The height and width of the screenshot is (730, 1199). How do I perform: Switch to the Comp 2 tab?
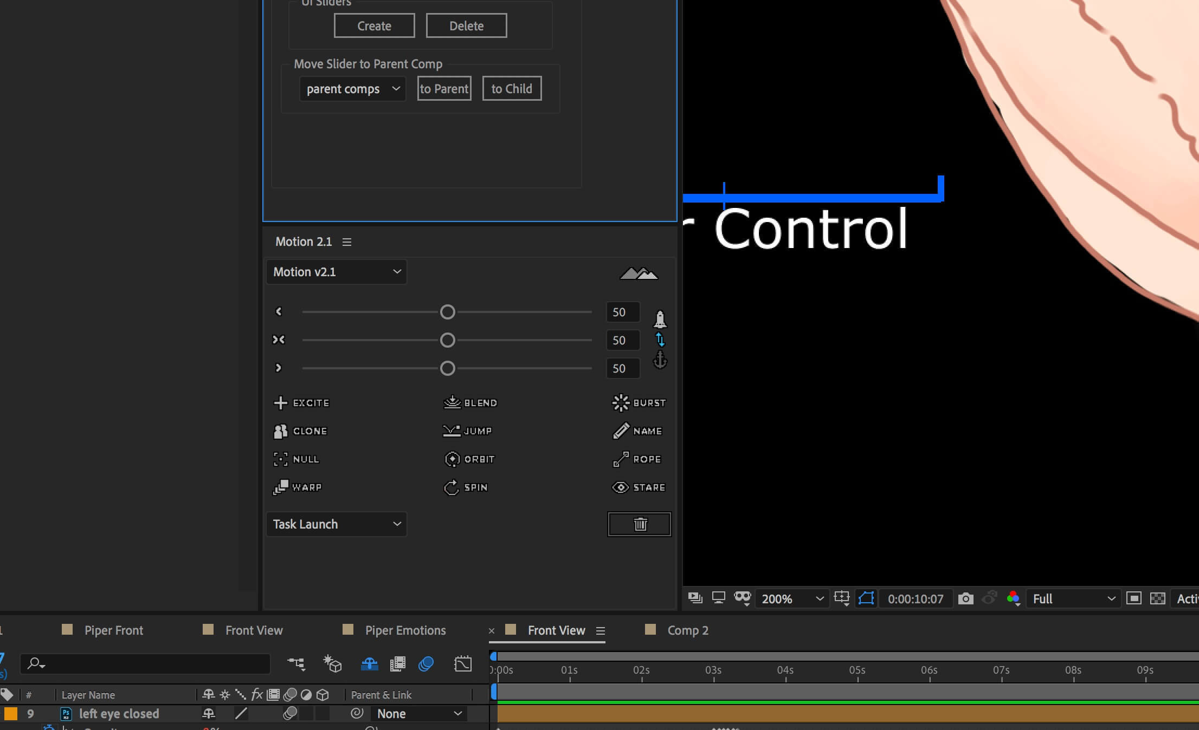point(687,630)
